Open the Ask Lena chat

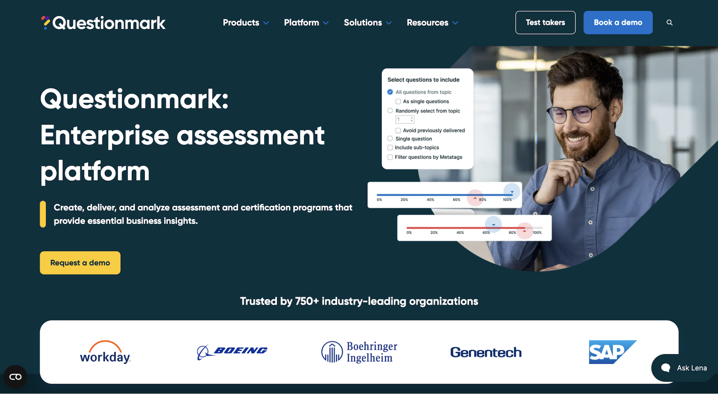[684, 368]
